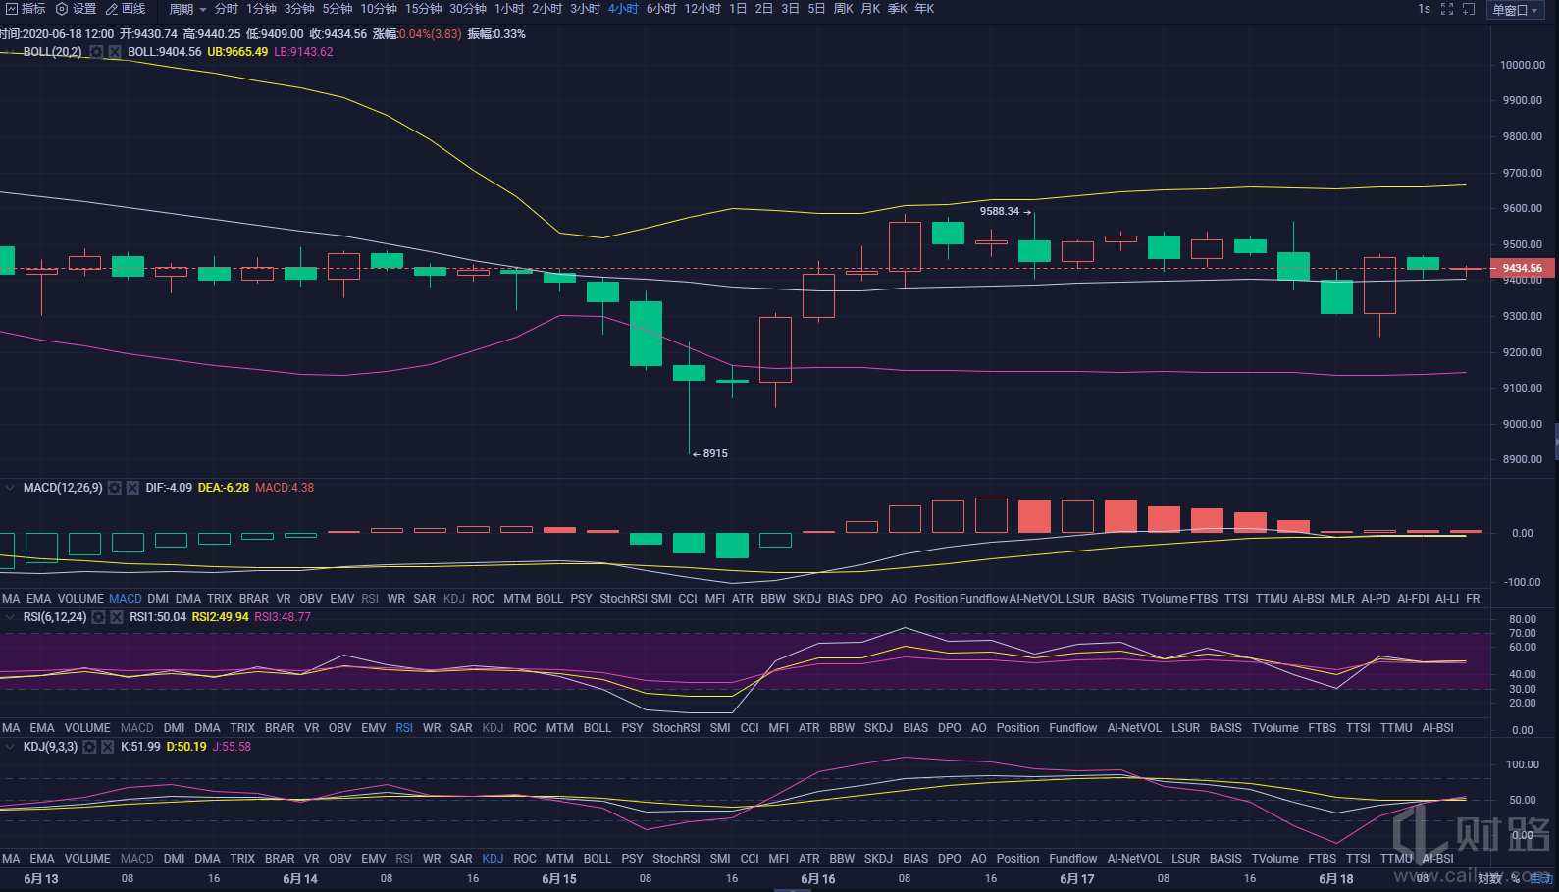
Task: Select TTMU in the KDJ panel list
Action: (1395, 859)
